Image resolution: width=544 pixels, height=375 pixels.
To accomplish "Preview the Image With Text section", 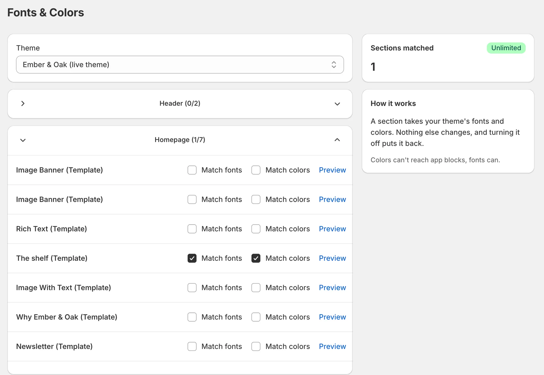I will coord(332,288).
